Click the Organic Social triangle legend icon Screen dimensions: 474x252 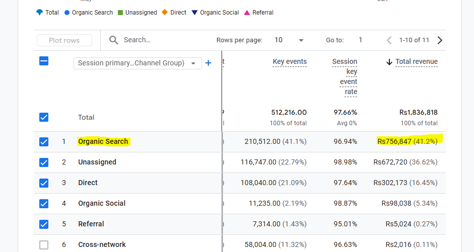click(x=194, y=13)
